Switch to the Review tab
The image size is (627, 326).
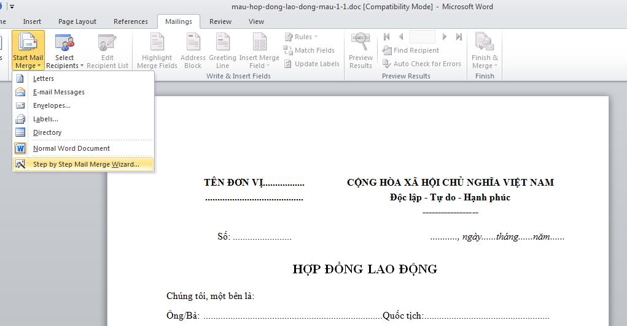(220, 21)
